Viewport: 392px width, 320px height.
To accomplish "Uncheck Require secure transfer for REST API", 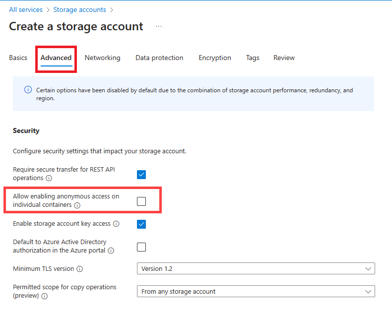I will click(x=141, y=174).
